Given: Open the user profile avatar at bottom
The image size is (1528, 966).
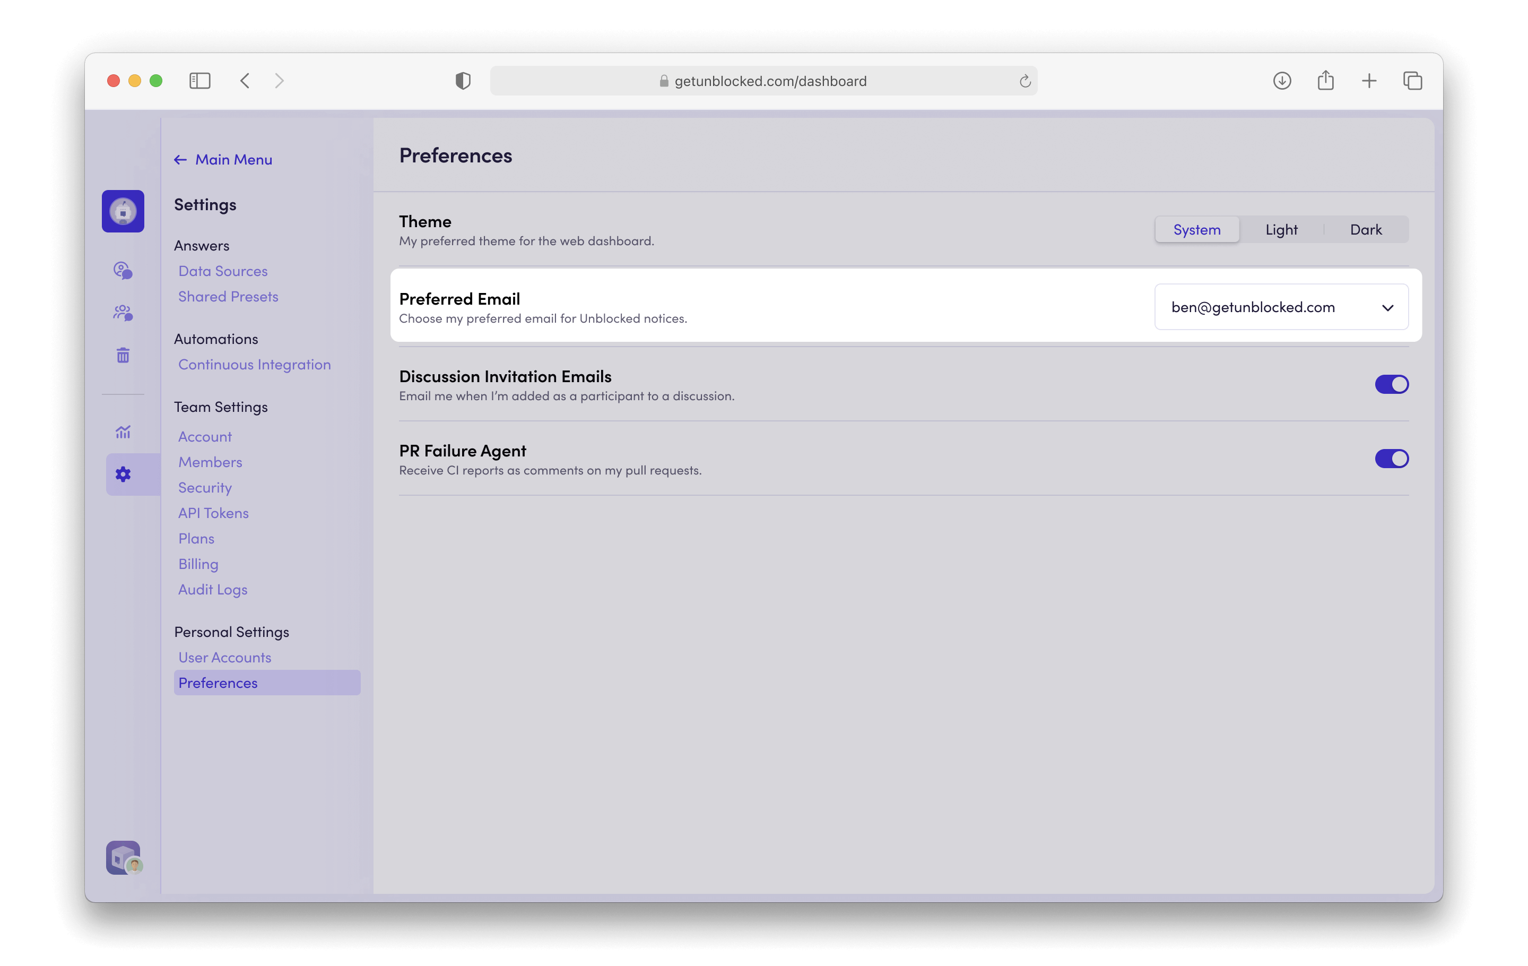Looking at the screenshot, I should [123, 858].
